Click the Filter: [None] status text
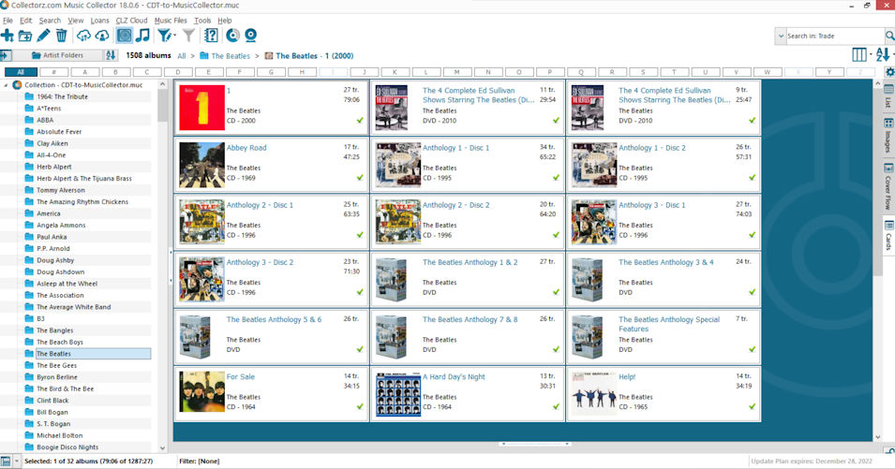Viewport: 895px width, 469px height. pyautogui.click(x=200, y=461)
